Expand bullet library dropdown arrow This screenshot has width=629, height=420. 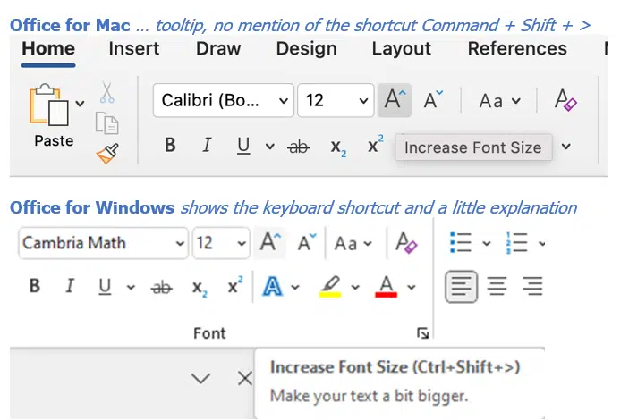point(486,243)
